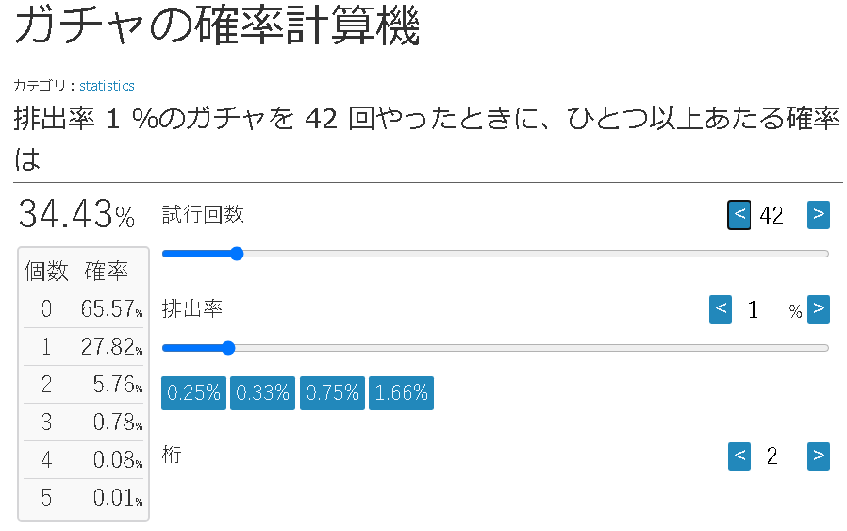Increase the 排出率 drop rate
Screen dimensions: 847x531
coord(818,309)
